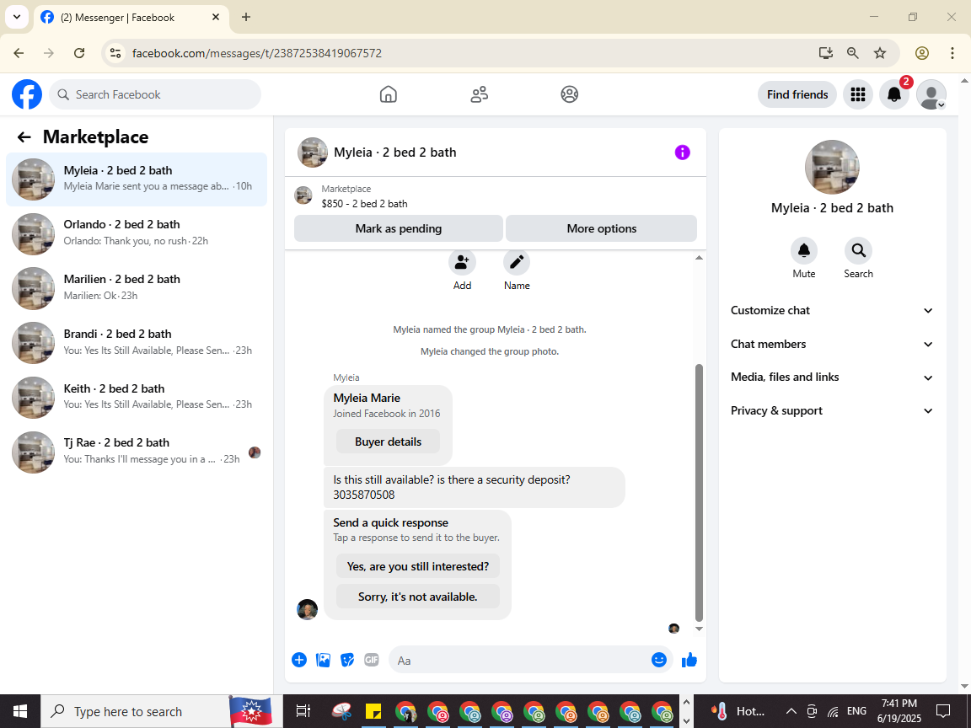Mute conversation with bell icon
Viewport: 971px width, 728px height.
point(804,250)
